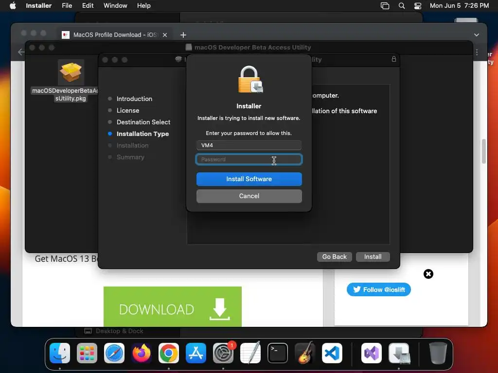Open the Trash from the Dock

[x=438, y=353]
